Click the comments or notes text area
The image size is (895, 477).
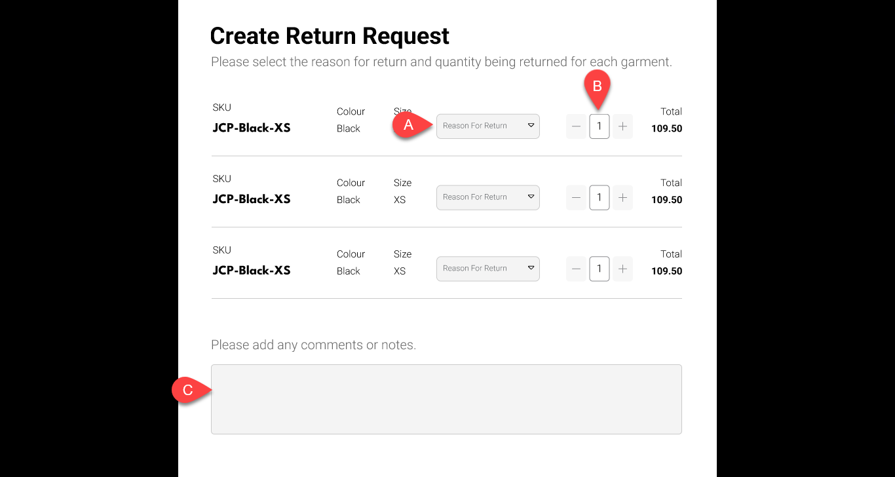click(x=446, y=399)
